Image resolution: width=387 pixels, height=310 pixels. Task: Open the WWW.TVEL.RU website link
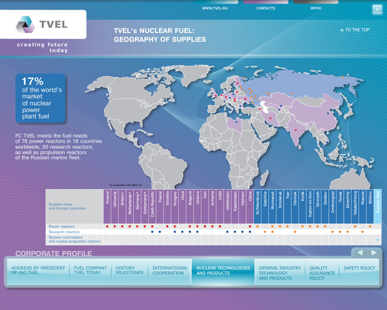215,8
